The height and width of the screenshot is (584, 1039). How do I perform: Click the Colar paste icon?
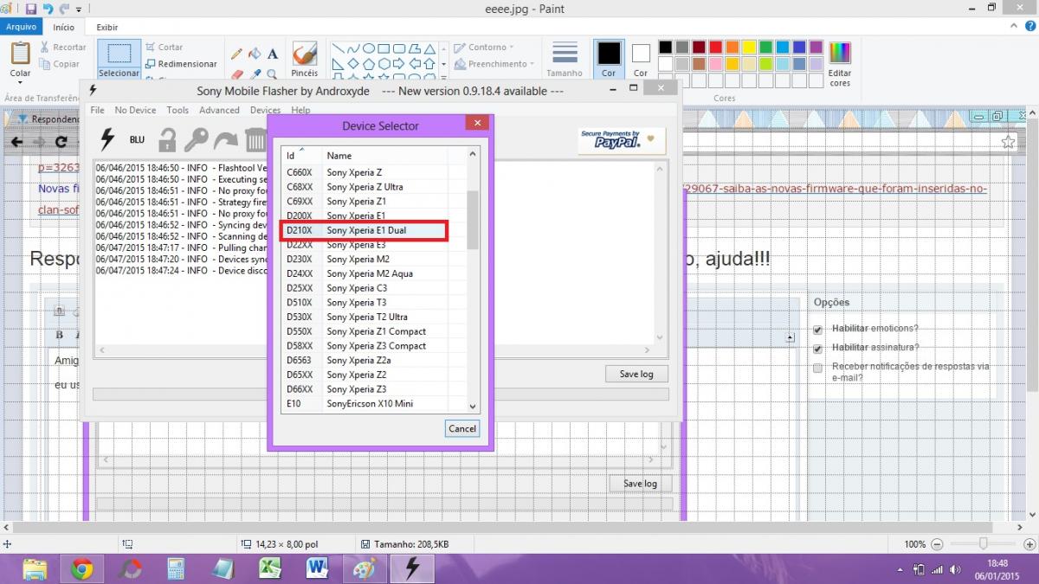[x=20, y=53]
